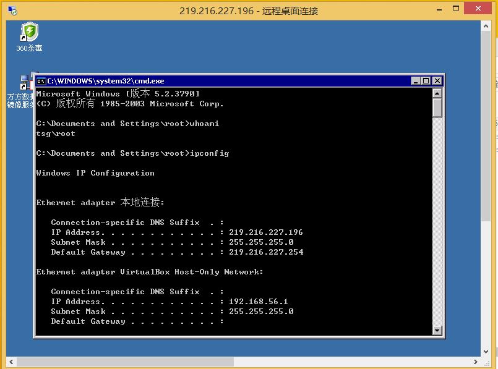Image resolution: width=498 pixels, height=369 pixels.
Task: Click the cmd.exe title bar system icon
Action: (41, 81)
